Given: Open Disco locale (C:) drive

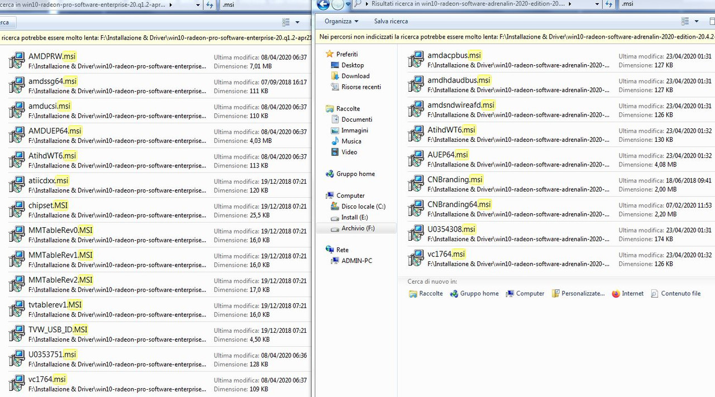Looking at the screenshot, I should pos(363,207).
